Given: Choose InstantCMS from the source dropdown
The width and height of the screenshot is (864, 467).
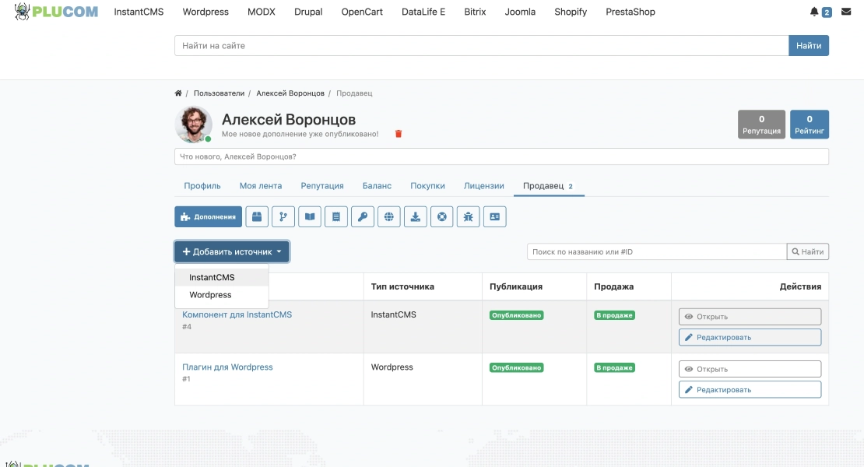Looking at the screenshot, I should pos(222,278).
